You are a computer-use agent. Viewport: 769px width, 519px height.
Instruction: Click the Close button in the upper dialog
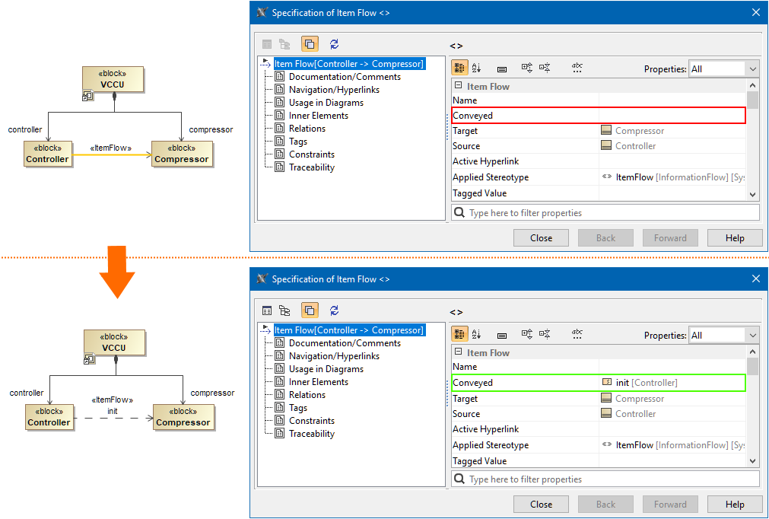[541, 238]
